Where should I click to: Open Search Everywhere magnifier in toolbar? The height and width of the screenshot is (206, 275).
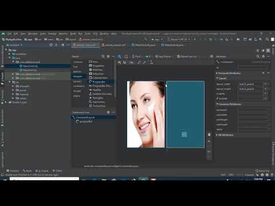point(267,39)
